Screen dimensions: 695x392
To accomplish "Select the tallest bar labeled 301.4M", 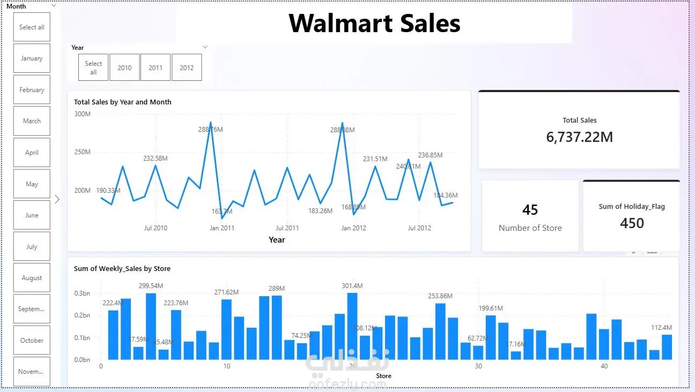I will coord(352,326).
